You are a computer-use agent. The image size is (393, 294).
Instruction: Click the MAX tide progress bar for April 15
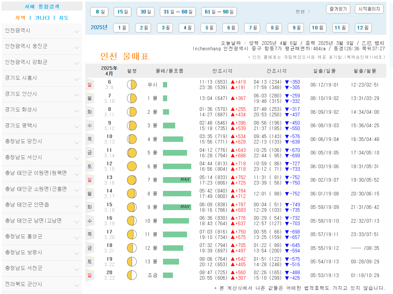176,207
